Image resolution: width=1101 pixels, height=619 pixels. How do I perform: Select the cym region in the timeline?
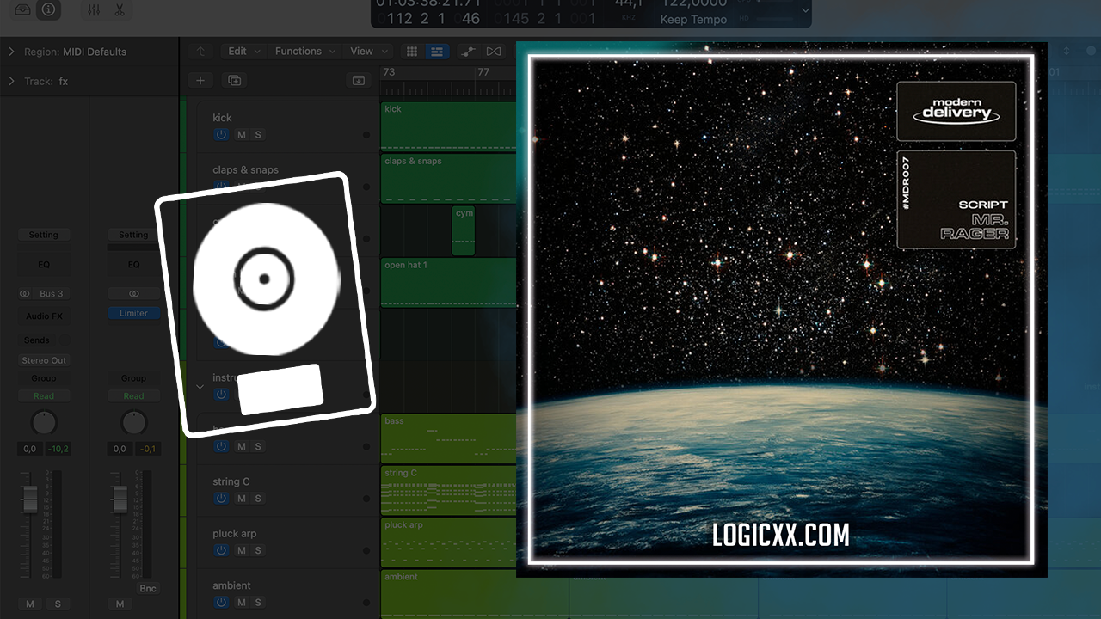click(x=464, y=230)
